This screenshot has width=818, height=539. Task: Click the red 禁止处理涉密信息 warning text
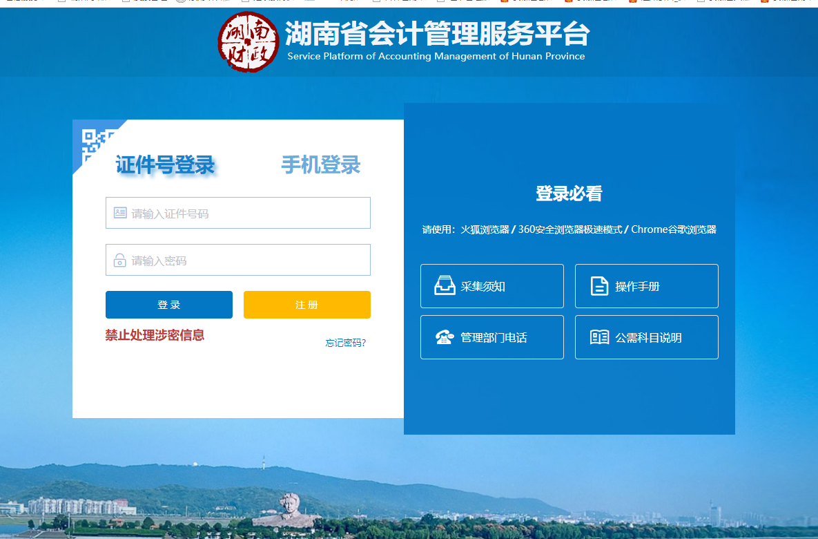click(155, 335)
